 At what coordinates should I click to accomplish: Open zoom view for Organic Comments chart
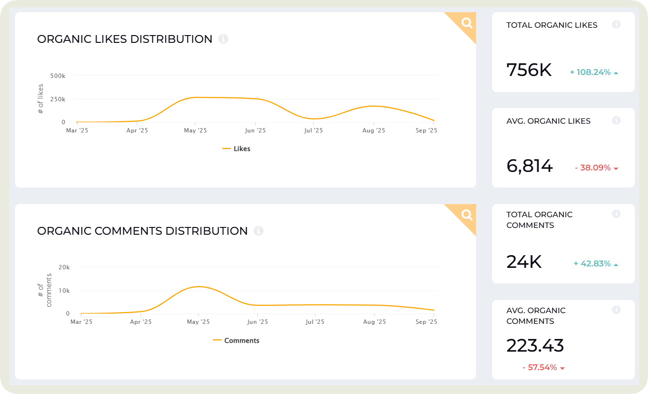point(466,214)
